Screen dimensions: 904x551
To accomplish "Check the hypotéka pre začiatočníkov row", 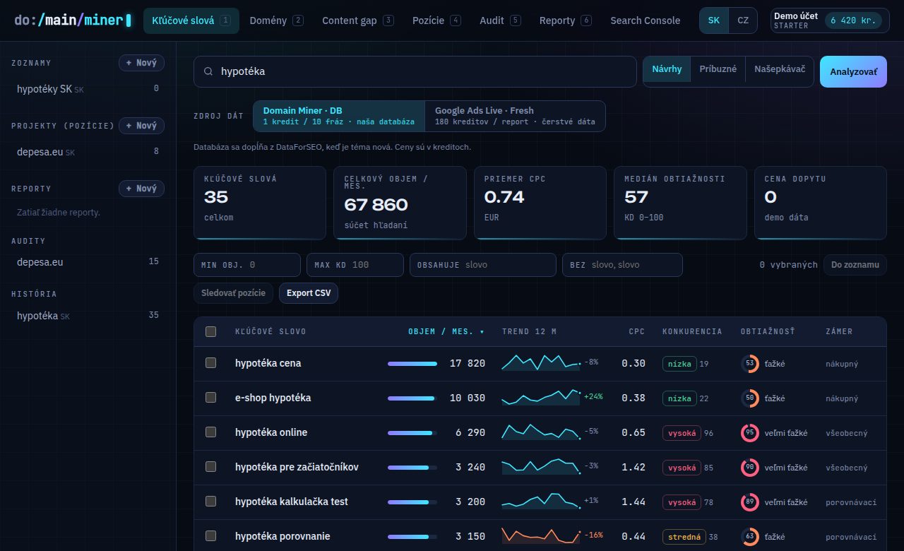I will [210, 467].
